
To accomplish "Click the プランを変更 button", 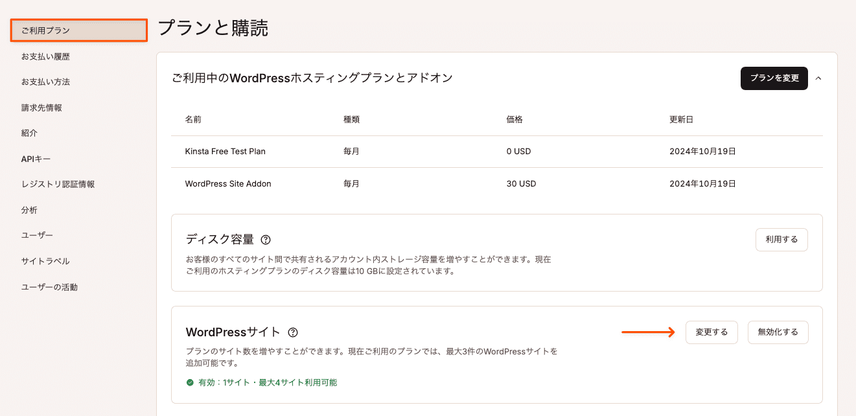I will (x=774, y=78).
